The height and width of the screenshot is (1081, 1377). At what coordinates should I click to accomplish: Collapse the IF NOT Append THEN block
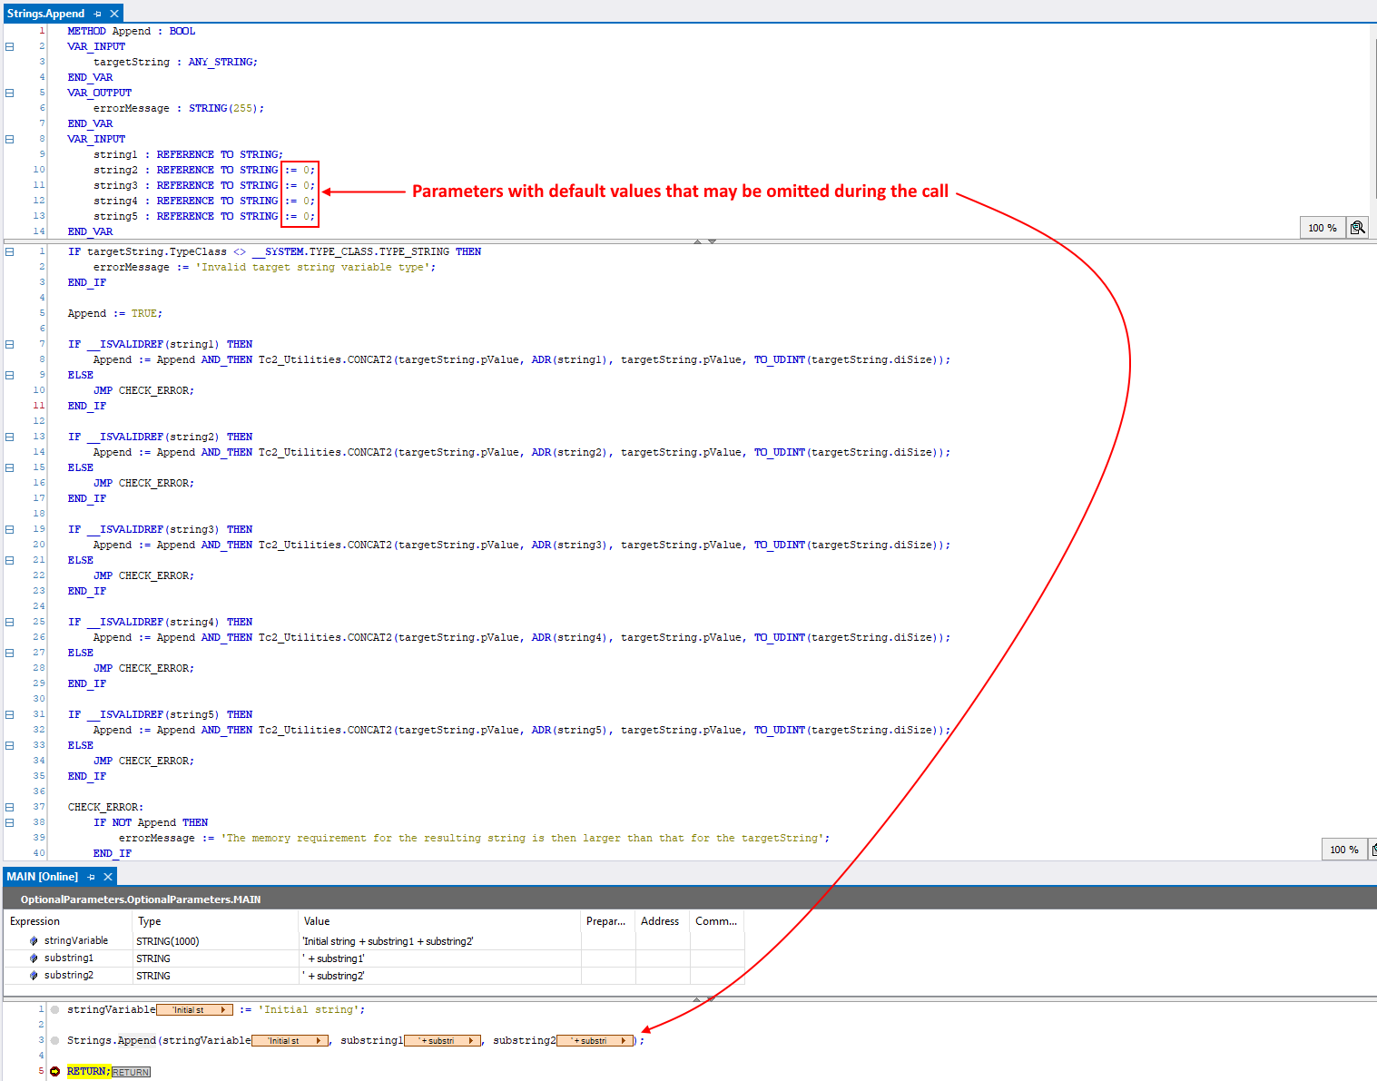[10, 822]
